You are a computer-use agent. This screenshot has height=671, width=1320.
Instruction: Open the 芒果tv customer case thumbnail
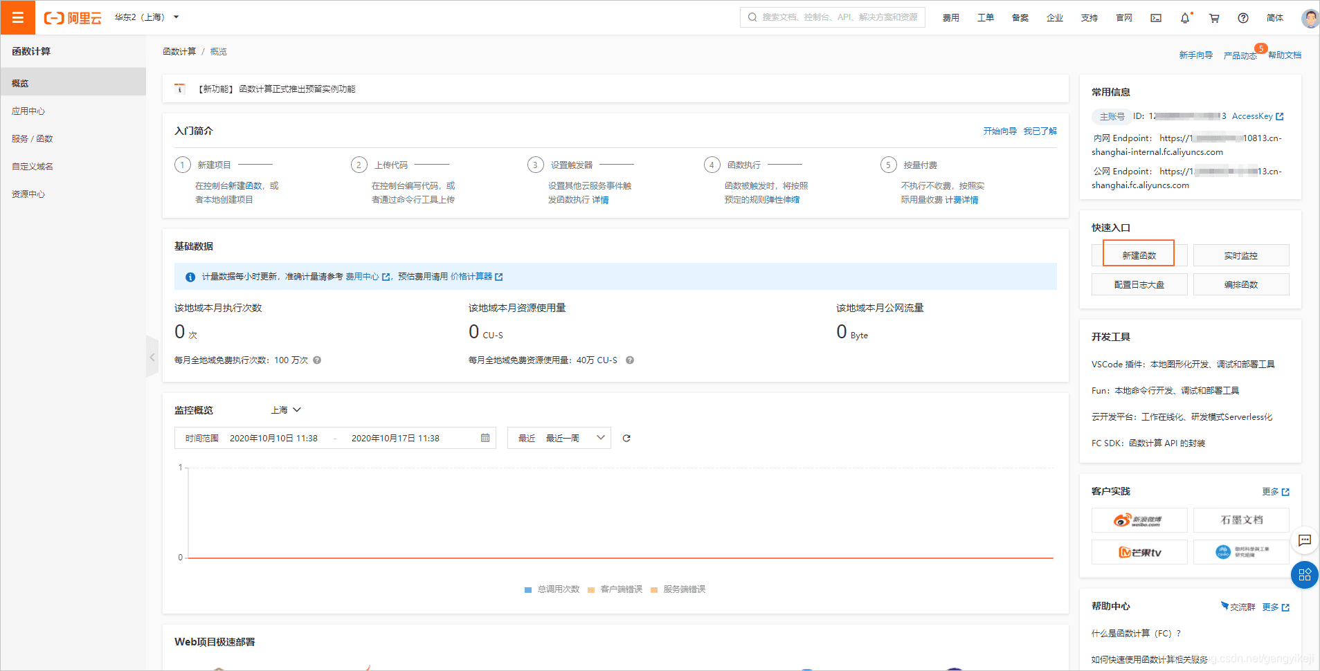pos(1139,552)
